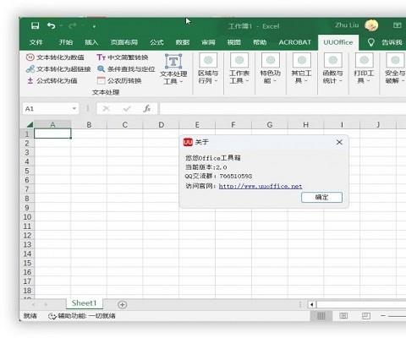Switch to the 数据 ribbon tab

click(183, 42)
